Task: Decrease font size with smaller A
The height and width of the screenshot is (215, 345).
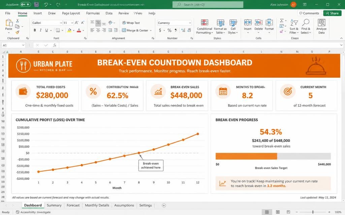Action: coord(83,23)
